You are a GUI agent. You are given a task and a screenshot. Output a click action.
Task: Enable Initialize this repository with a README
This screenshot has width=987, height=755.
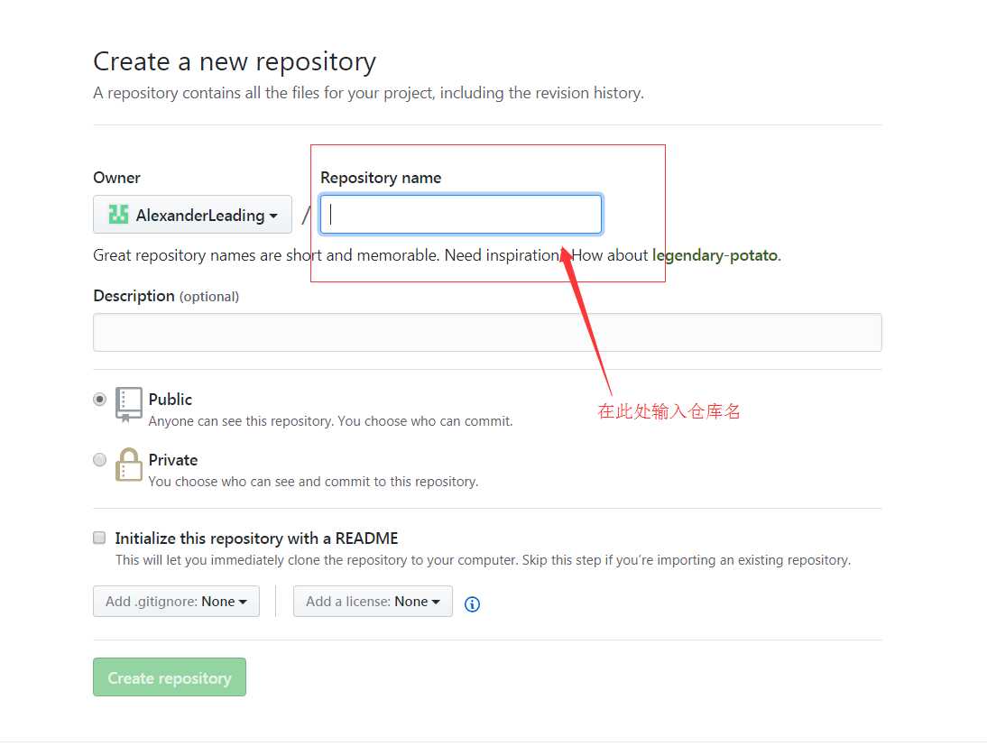coord(100,539)
